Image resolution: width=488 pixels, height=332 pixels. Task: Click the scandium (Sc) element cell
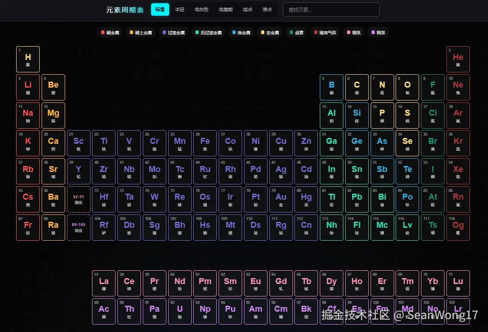click(79, 143)
